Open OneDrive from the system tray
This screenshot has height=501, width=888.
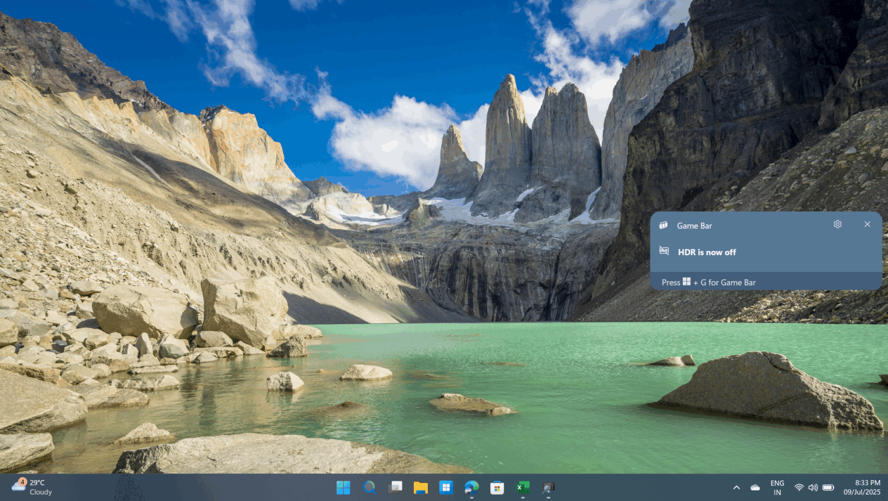(x=754, y=488)
